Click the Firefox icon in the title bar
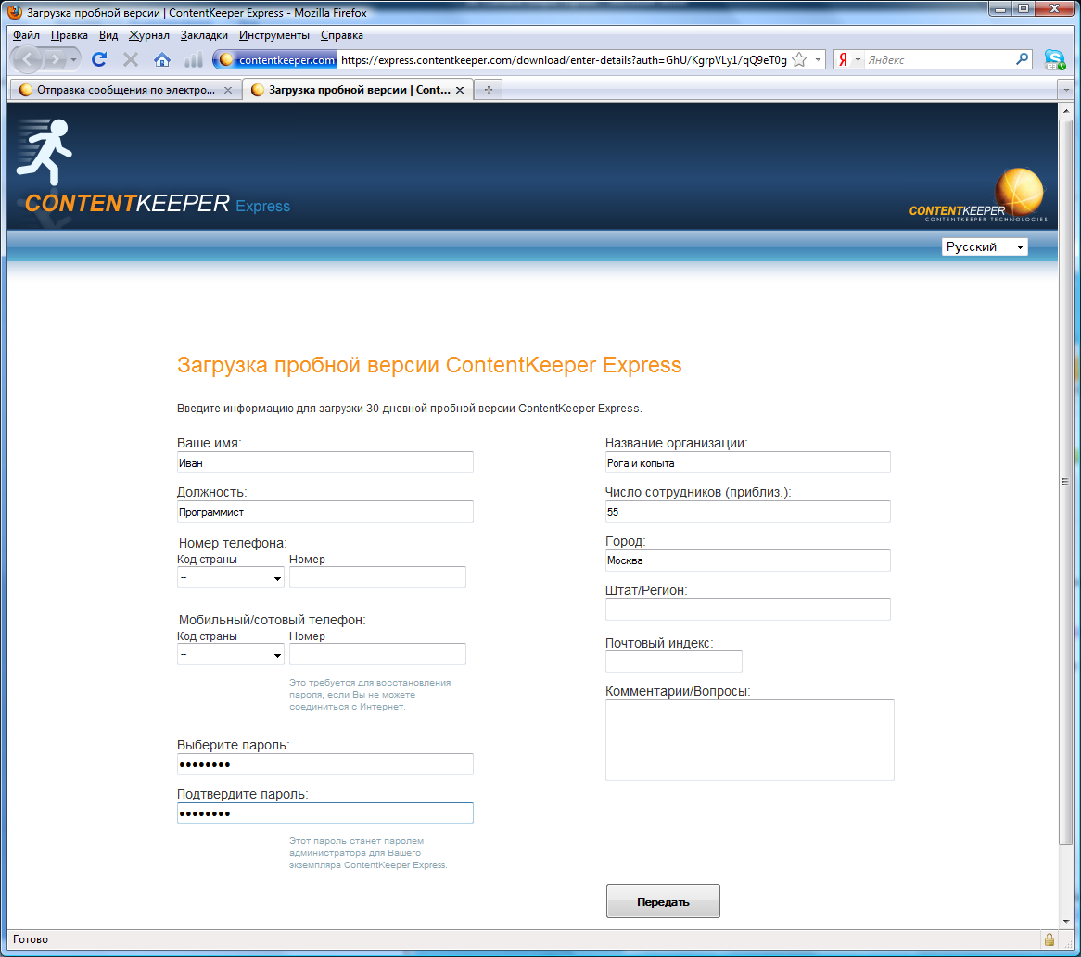This screenshot has height=957, width=1081. pyautogui.click(x=15, y=12)
